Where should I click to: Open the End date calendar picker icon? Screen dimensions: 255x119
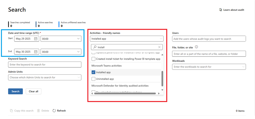pos(36,52)
